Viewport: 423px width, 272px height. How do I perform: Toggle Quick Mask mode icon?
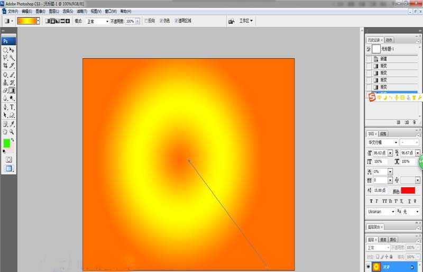(x=8, y=159)
